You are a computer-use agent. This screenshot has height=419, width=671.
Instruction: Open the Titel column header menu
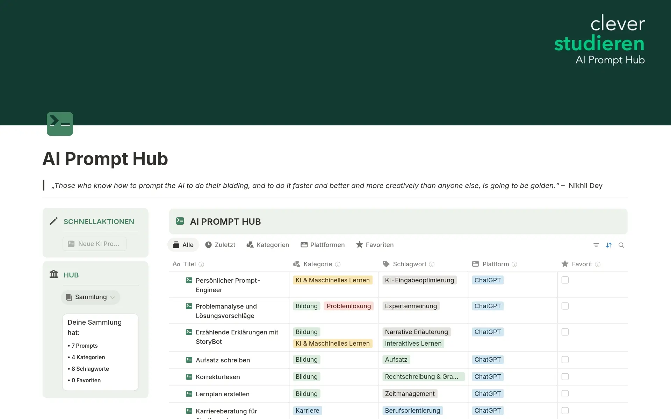coord(189,264)
